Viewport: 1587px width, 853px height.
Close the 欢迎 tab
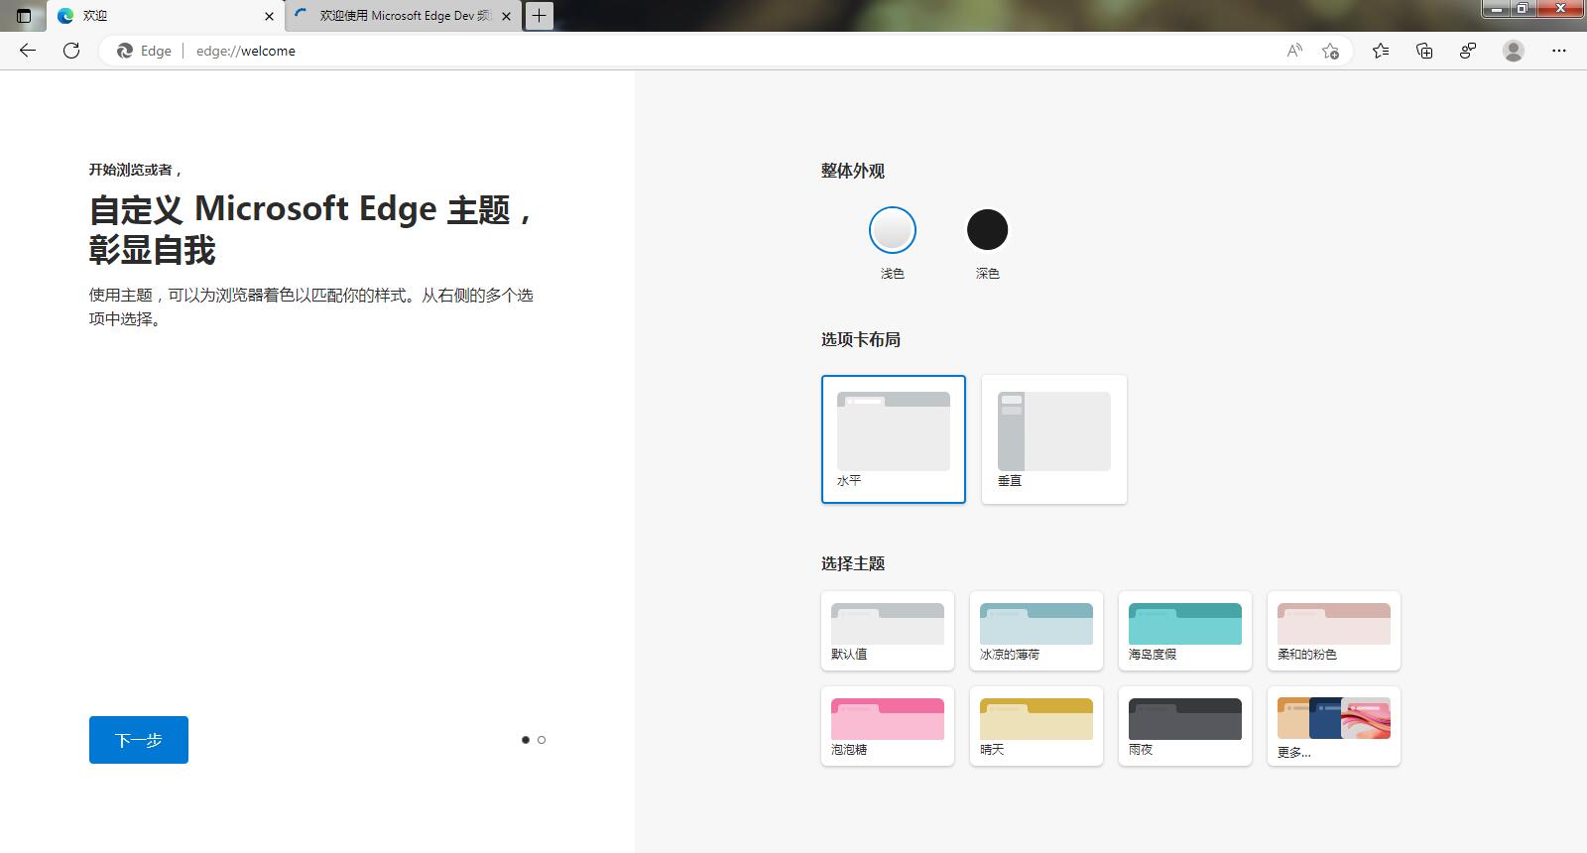(x=269, y=16)
